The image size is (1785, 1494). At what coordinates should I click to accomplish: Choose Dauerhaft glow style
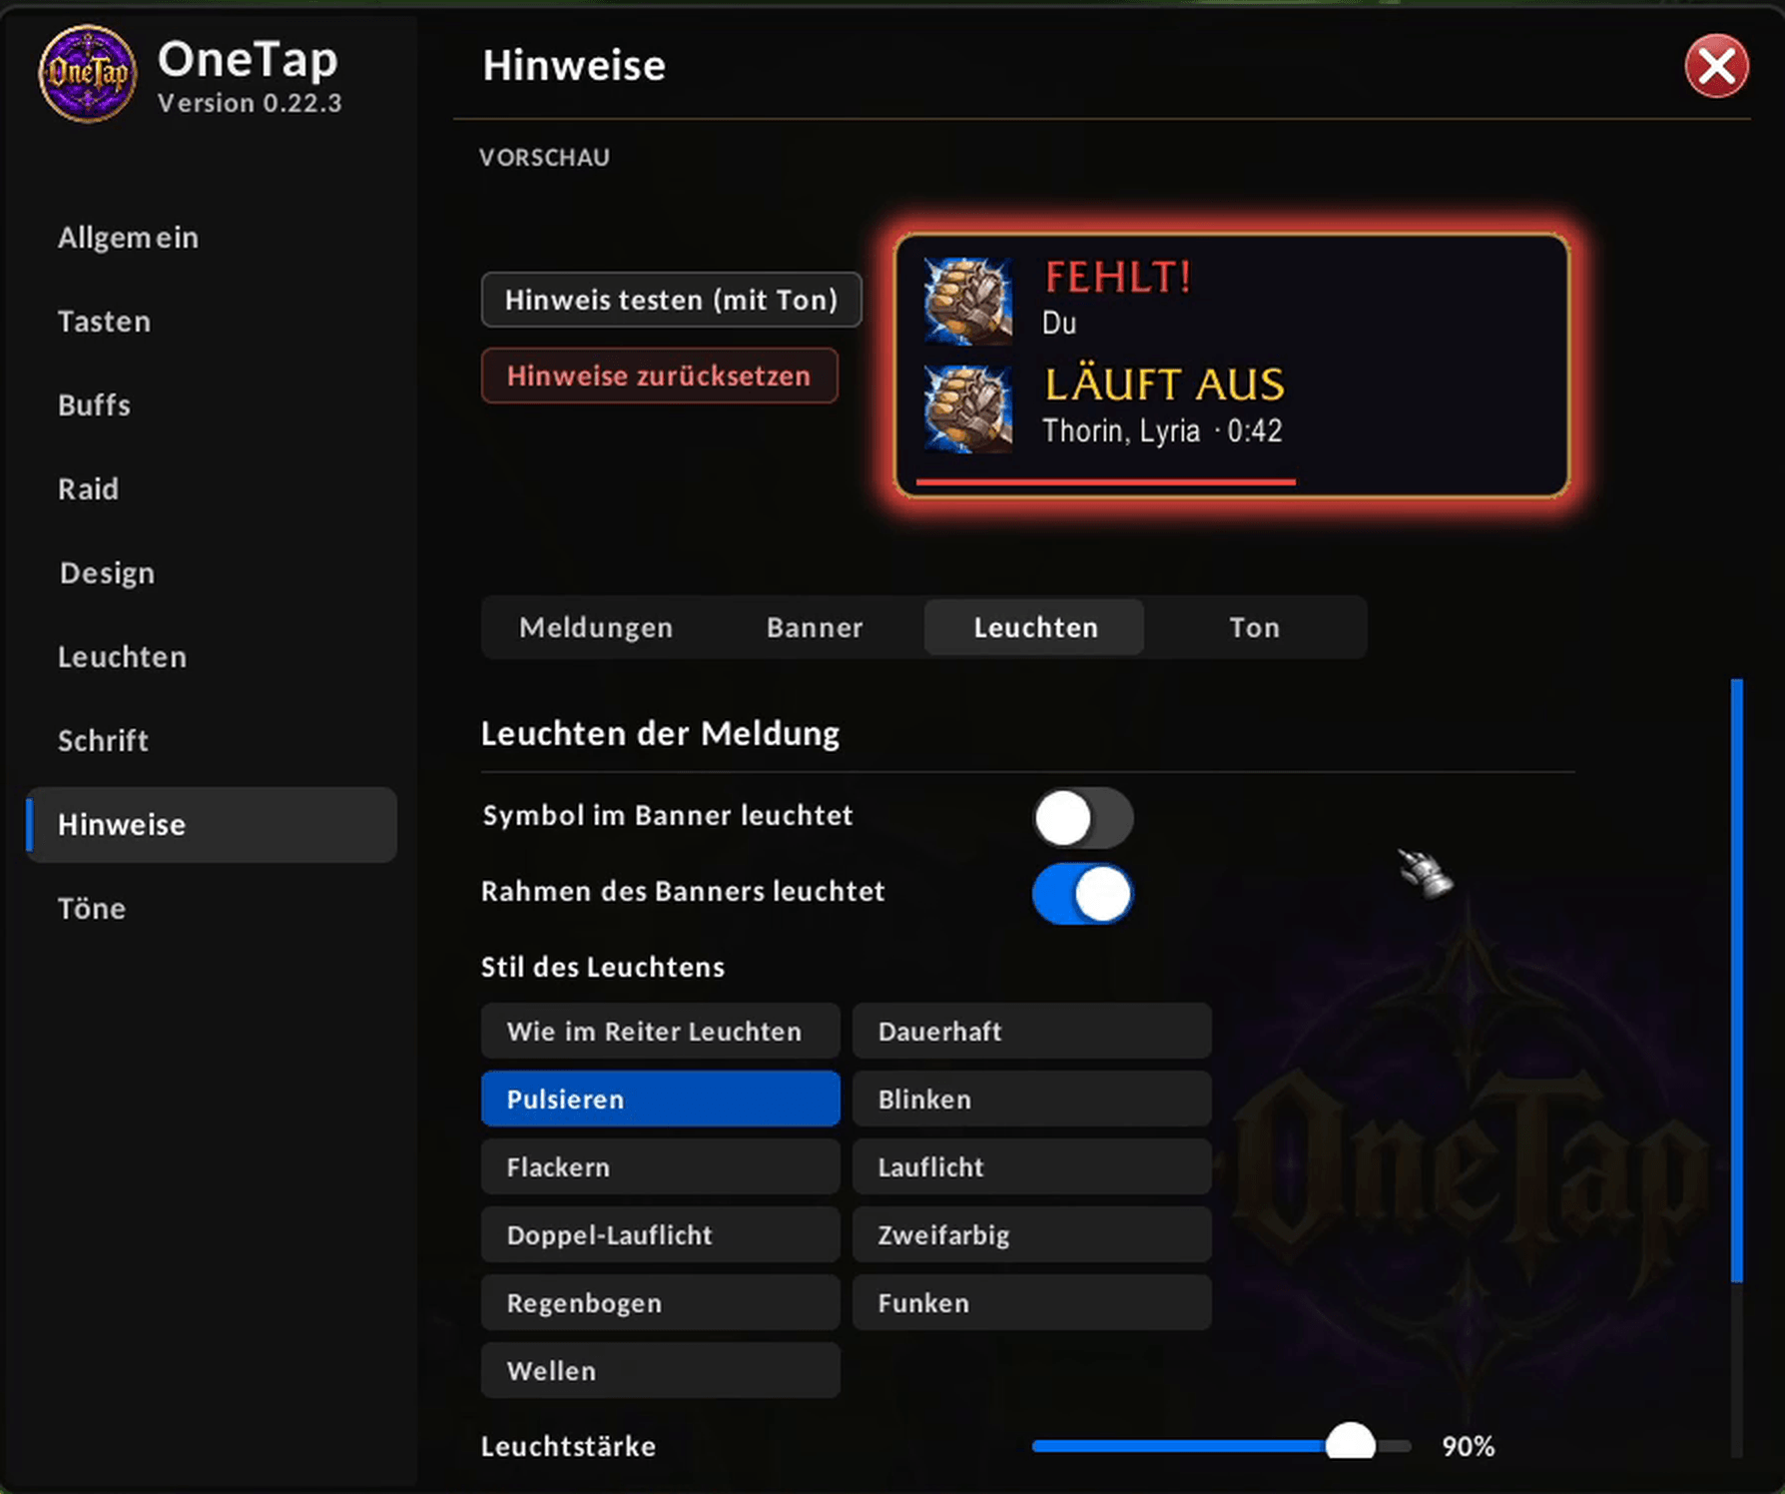click(x=1031, y=1031)
